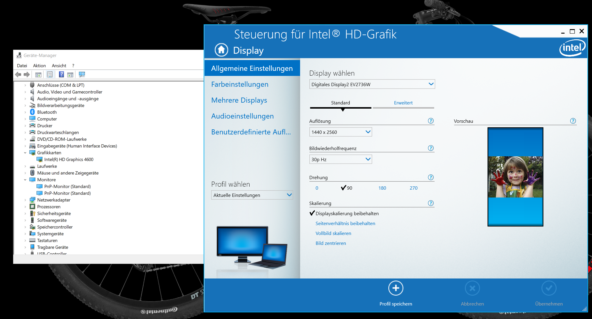This screenshot has height=319, width=592.
Task: Select DVD/CD-ROM-Laufwerke category
Action: tap(62, 139)
